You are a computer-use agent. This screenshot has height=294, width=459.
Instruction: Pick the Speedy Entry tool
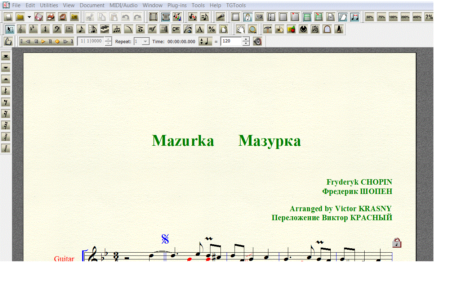pyautogui.click(x=93, y=29)
